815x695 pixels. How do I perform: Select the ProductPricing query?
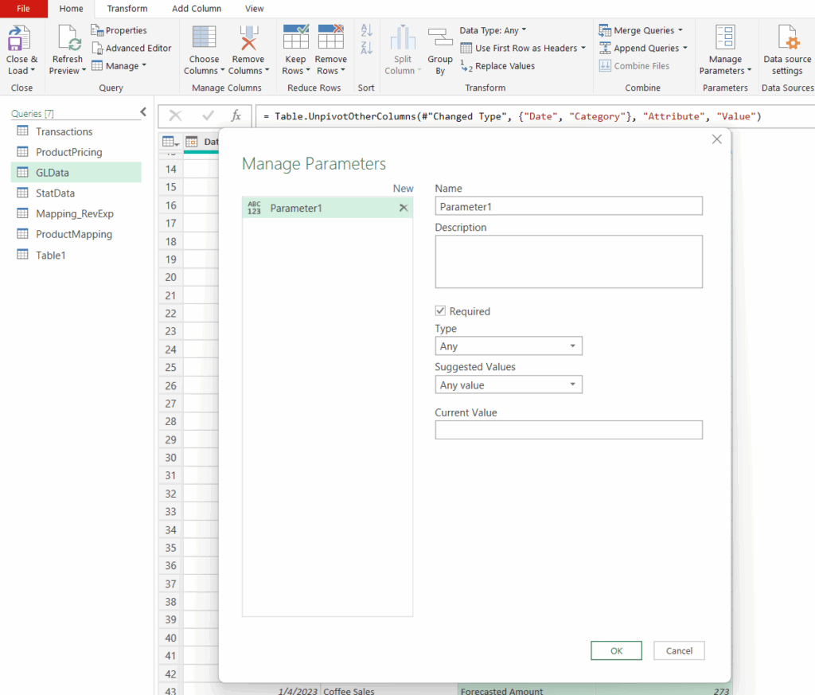[x=76, y=152]
